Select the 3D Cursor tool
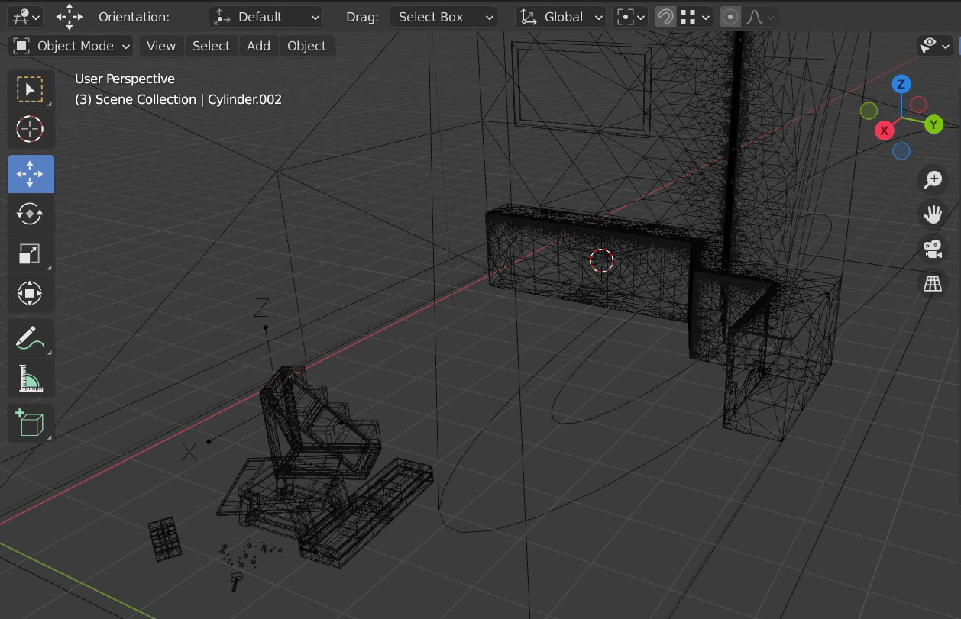Image resolution: width=961 pixels, height=619 pixels. point(31,129)
